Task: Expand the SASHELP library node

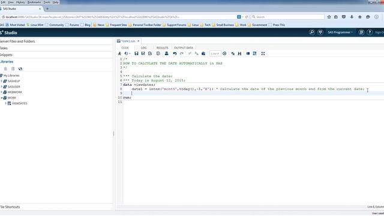Action: tap(1, 81)
